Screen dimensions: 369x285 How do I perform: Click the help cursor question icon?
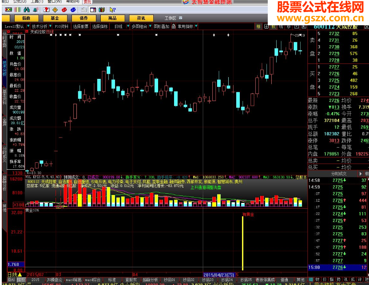(x=112, y=10)
